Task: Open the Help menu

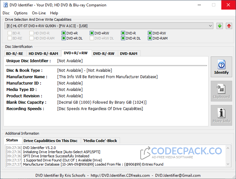Action: pyautogui.click(x=54, y=13)
